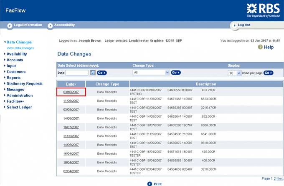The image size is (284, 186).
Task: Open the 14/05/2007 date entry
Action: click(71, 145)
